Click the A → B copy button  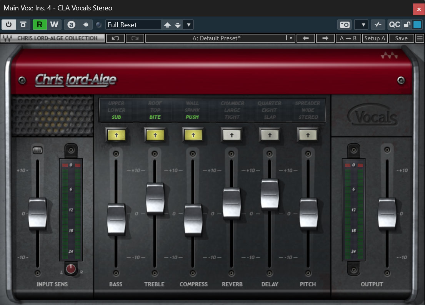point(348,38)
